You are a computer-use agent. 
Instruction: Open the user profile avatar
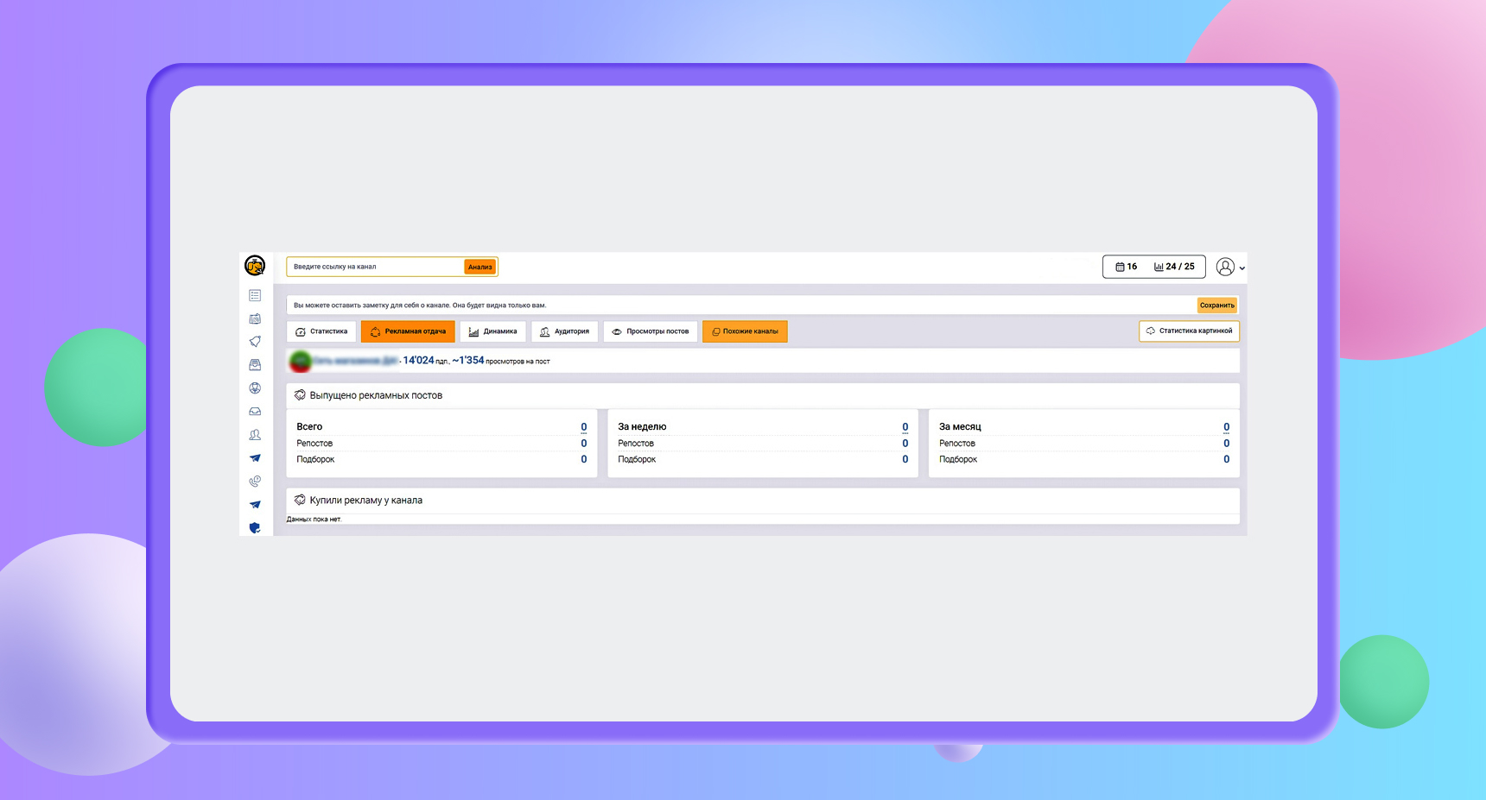1225,267
